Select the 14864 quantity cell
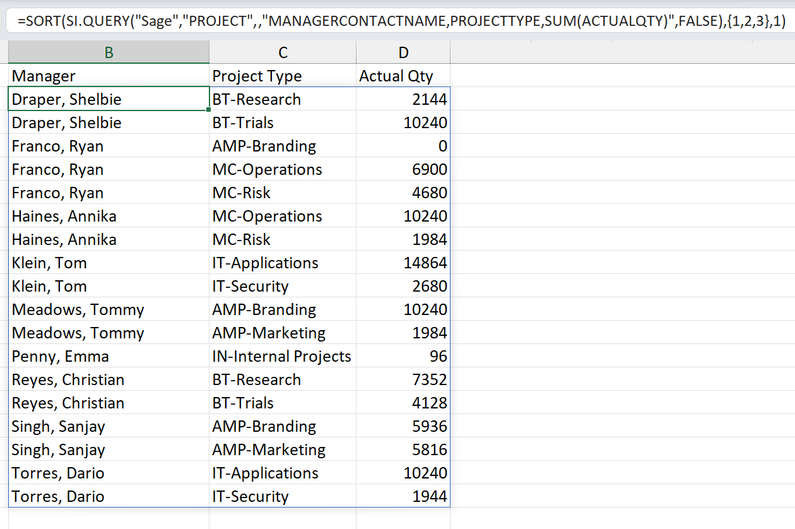The width and height of the screenshot is (795, 529). pos(403,263)
